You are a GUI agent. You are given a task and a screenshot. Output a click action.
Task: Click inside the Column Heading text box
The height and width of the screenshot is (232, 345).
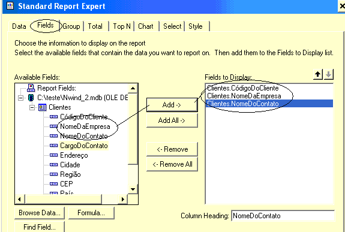(x=283, y=216)
